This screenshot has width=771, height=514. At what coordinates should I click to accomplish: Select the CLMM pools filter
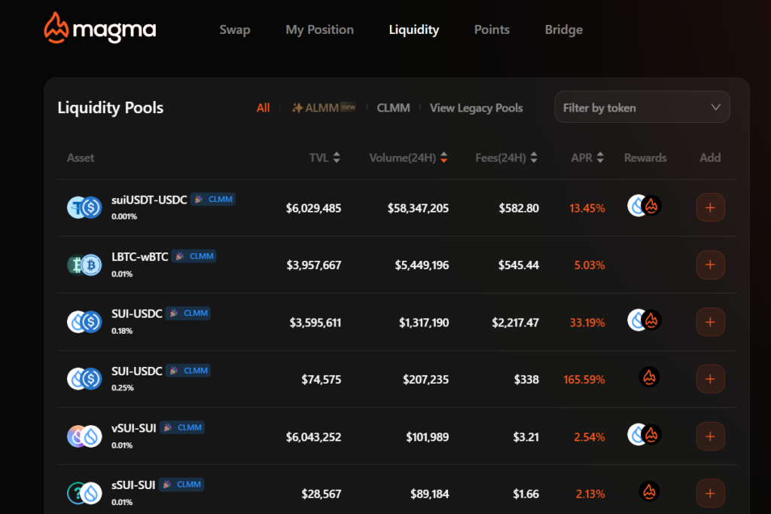click(x=393, y=108)
